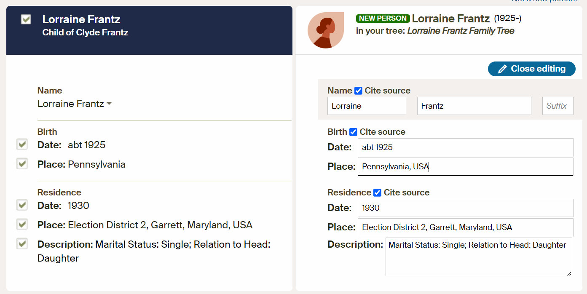Toggle the Residence Place Election District checkbox
587x294 pixels.
(x=22, y=225)
